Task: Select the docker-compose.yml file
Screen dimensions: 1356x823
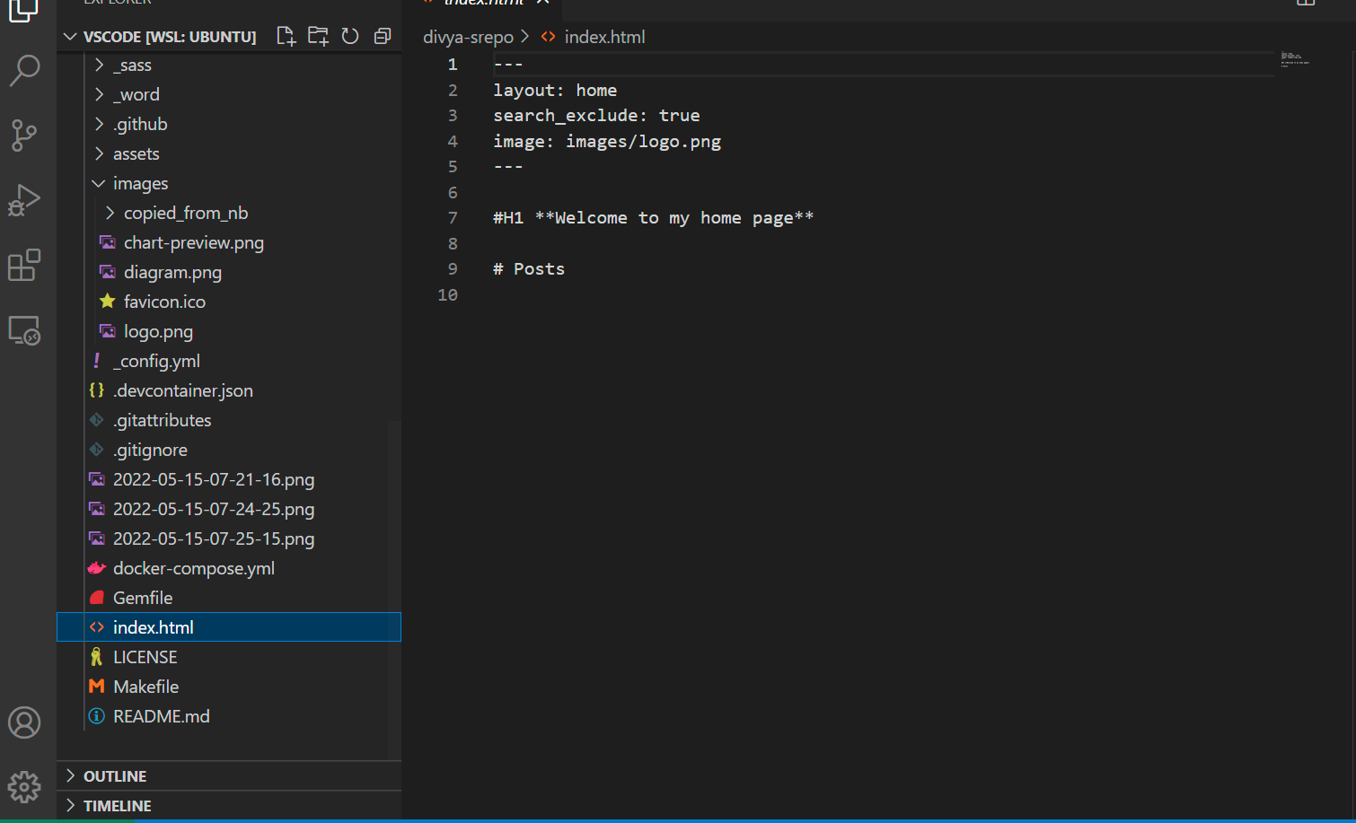Action: point(194,568)
